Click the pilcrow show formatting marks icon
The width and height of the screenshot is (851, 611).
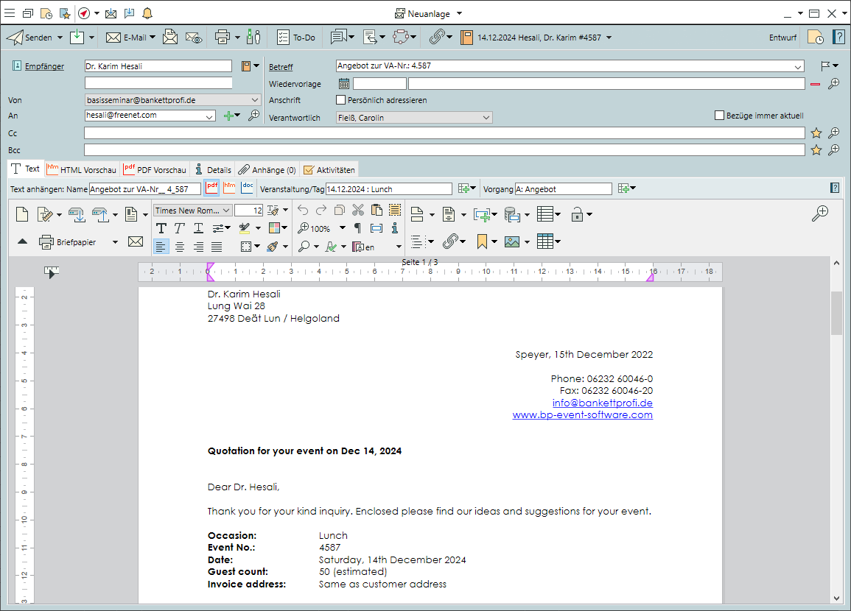click(x=358, y=228)
